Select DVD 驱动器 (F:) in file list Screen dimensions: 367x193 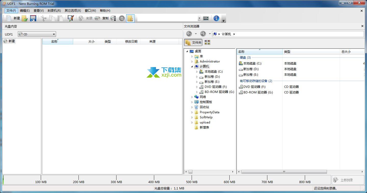254,87
